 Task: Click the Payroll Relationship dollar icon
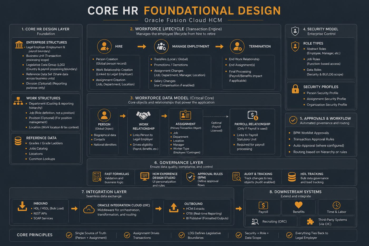click(x=253, y=115)
